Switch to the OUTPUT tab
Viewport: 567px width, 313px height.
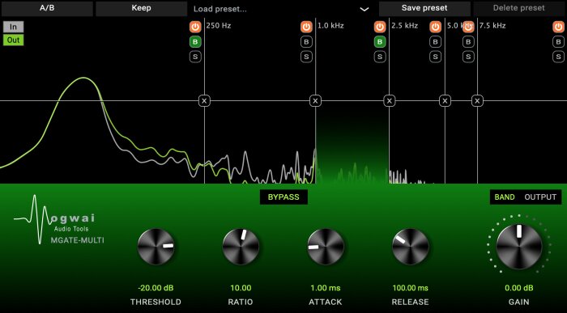click(540, 197)
